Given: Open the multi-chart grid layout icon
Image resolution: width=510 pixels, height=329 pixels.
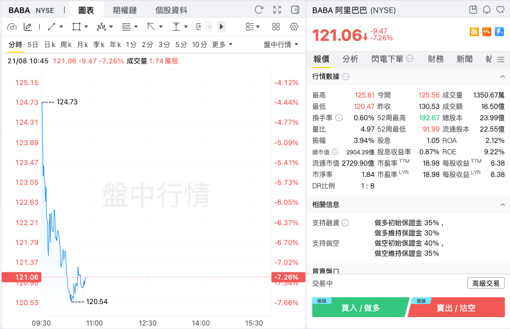Looking at the screenshot, I should tap(276, 27).
